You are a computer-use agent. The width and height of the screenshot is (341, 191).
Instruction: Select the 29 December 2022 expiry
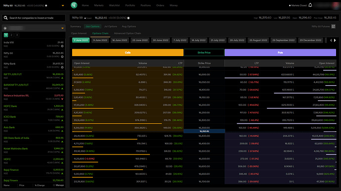point(310,40)
